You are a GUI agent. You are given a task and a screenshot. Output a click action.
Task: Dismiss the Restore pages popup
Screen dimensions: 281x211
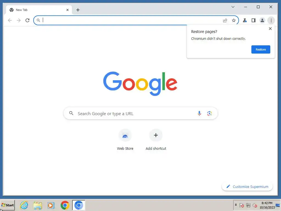click(x=270, y=29)
